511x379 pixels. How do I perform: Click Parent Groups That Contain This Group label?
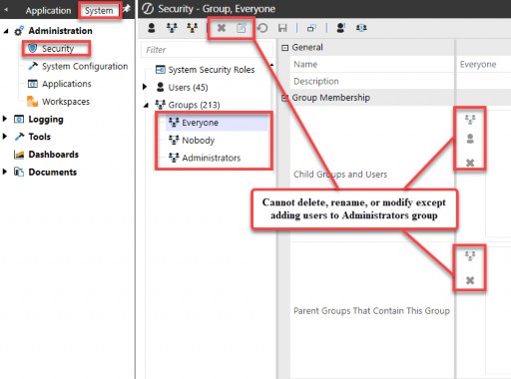tap(371, 311)
